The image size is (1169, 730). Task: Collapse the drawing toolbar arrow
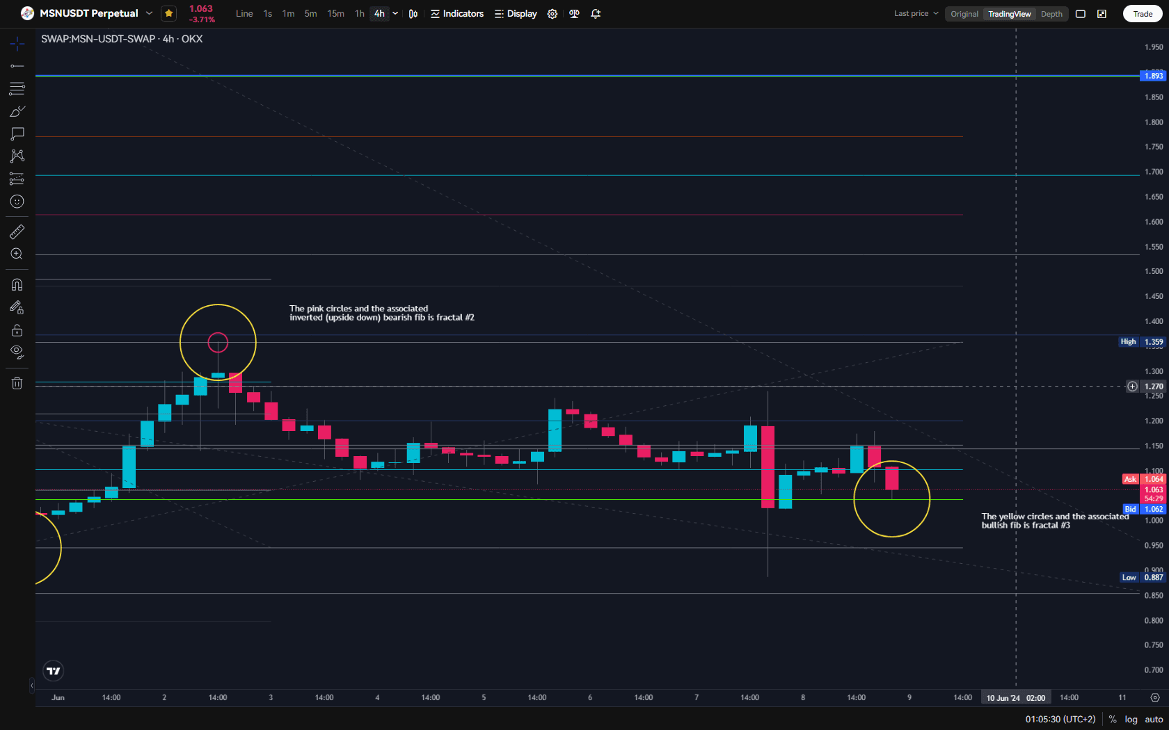pos(31,686)
